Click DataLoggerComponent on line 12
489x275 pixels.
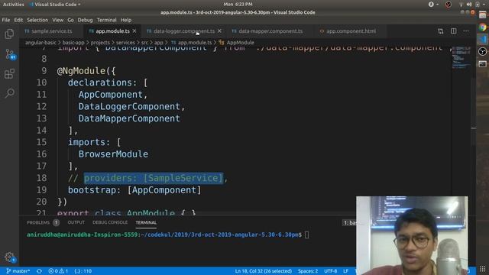click(x=129, y=106)
